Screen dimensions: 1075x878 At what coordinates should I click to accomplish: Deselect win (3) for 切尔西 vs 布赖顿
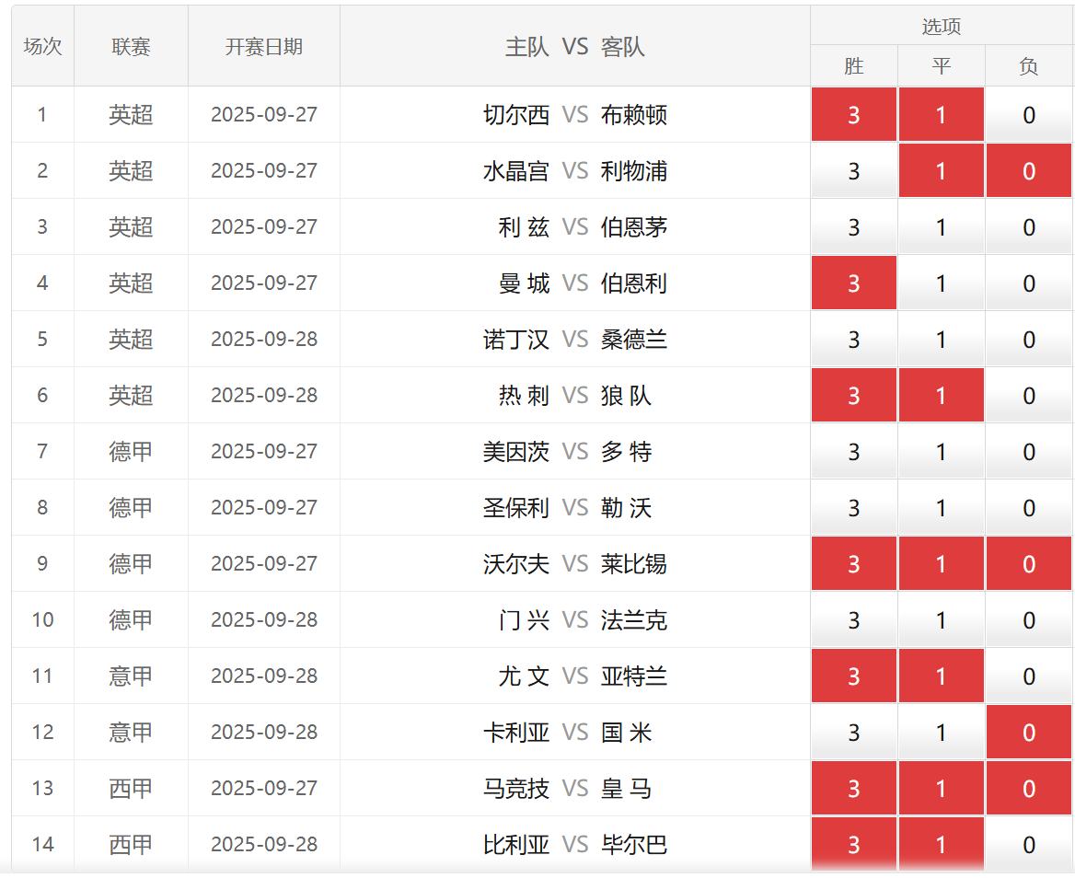pos(853,115)
